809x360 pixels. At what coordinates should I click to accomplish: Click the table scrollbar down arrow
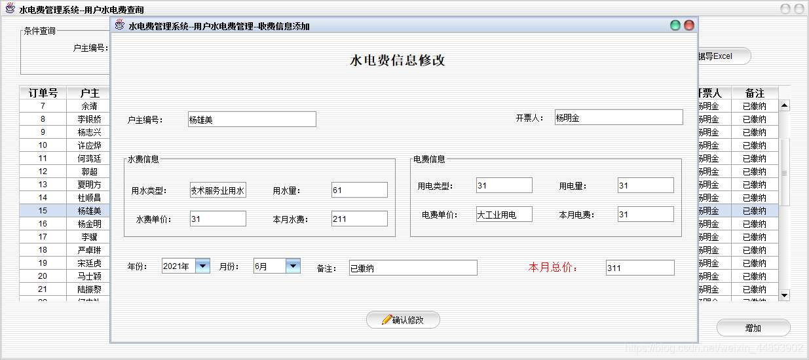click(x=785, y=295)
